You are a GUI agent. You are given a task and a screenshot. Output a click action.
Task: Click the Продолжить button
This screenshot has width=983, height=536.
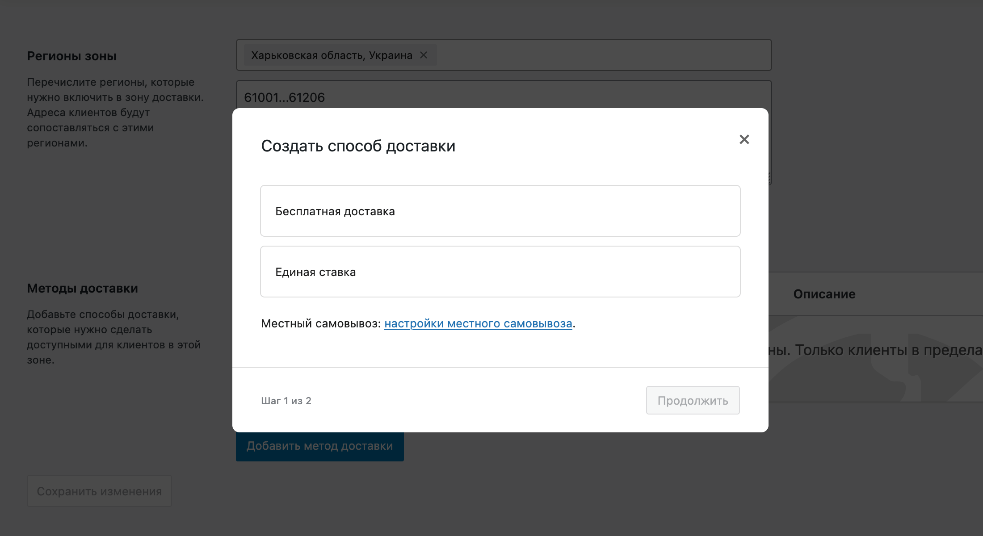click(693, 400)
